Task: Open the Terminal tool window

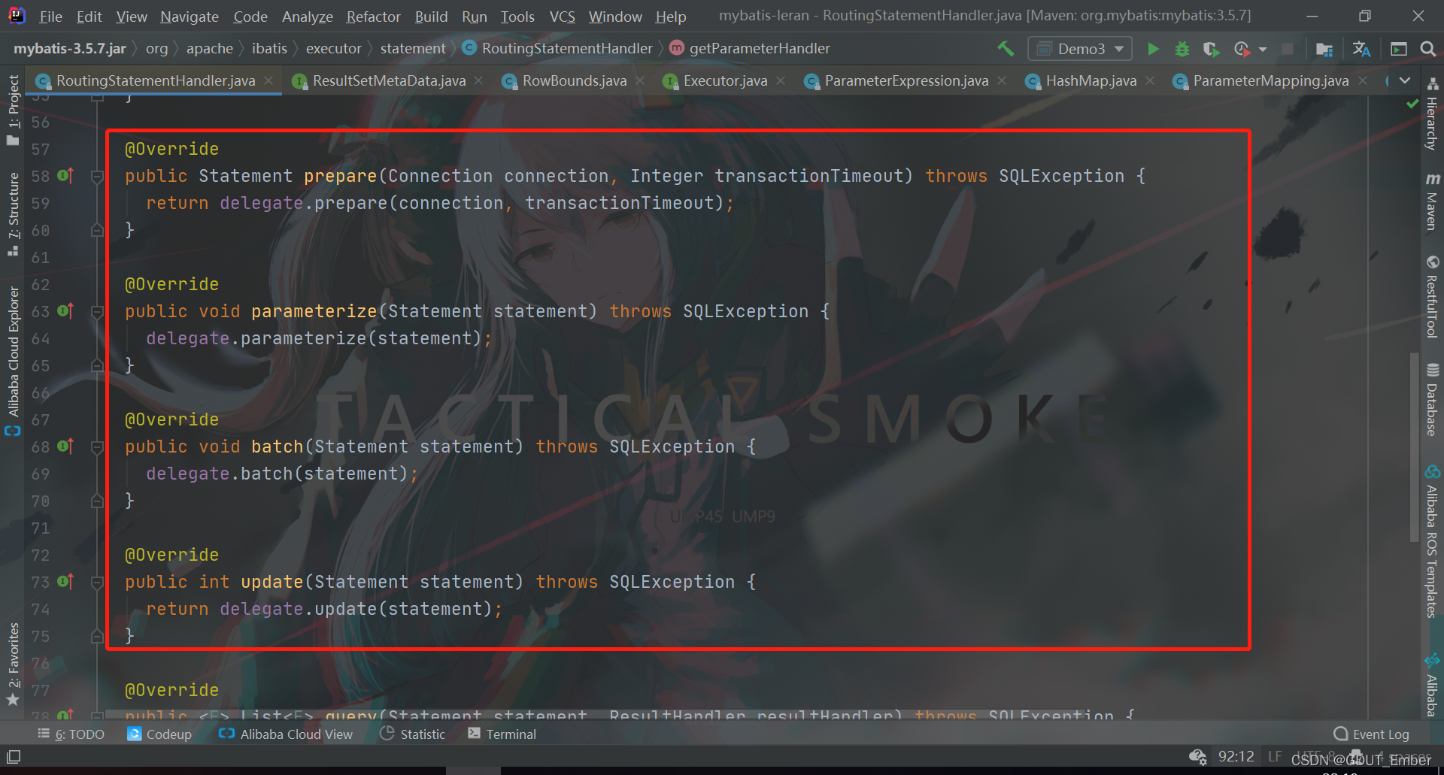Action: [x=502, y=734]
